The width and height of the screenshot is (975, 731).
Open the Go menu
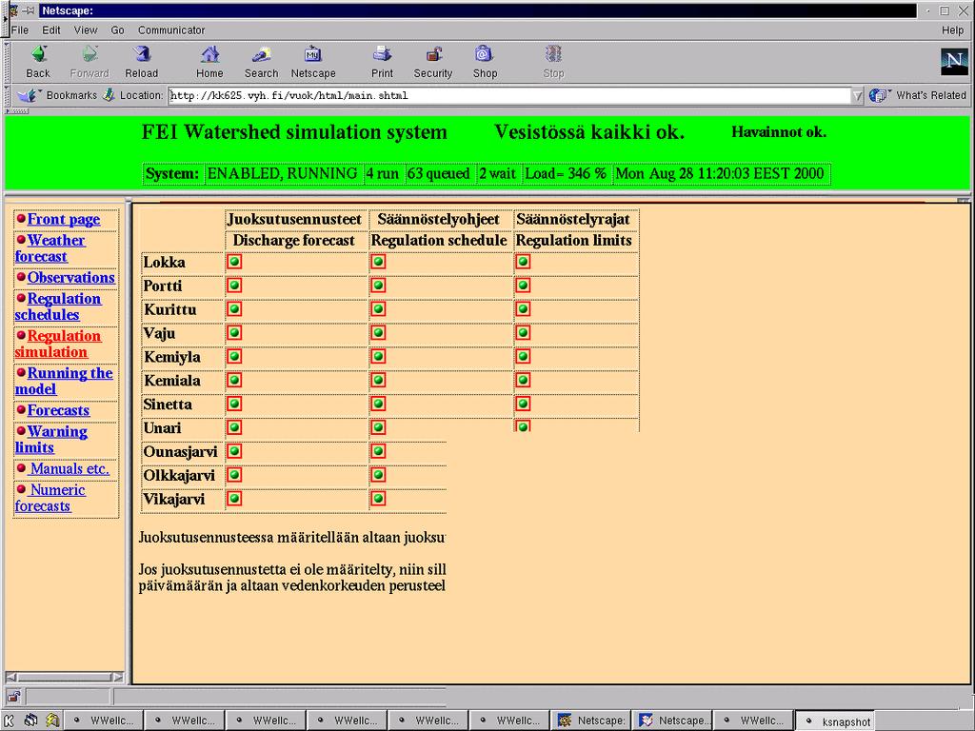(117, 30)
